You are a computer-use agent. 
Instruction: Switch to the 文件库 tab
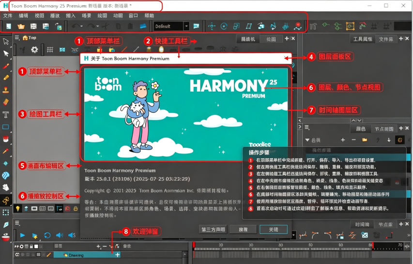[386, 39]
